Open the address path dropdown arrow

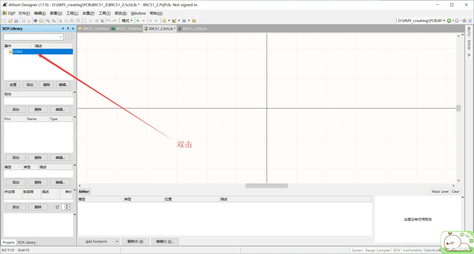[444, 20]
